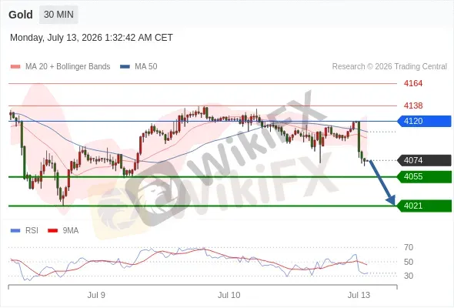Click the RSI 30 axis label

point(409,276)
